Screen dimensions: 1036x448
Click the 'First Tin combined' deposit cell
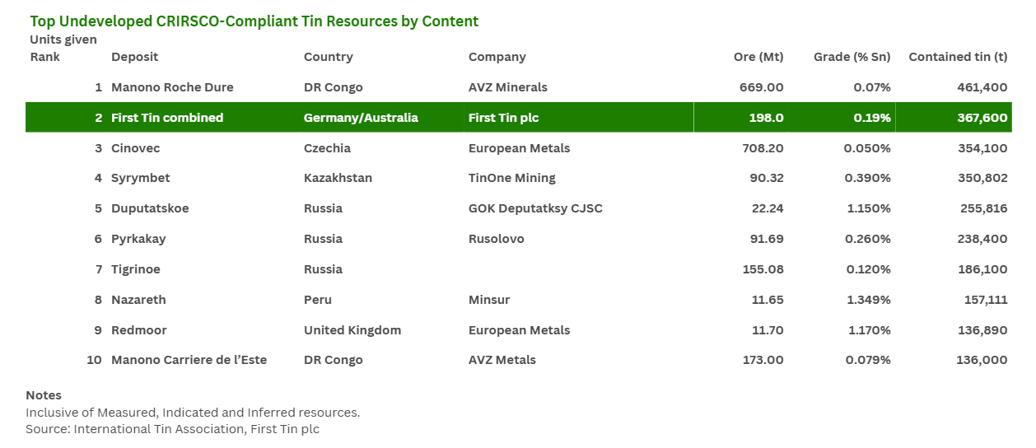(x=167, y=118)
